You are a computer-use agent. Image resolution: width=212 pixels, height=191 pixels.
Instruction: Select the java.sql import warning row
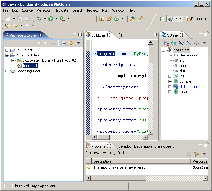[120, 167]
